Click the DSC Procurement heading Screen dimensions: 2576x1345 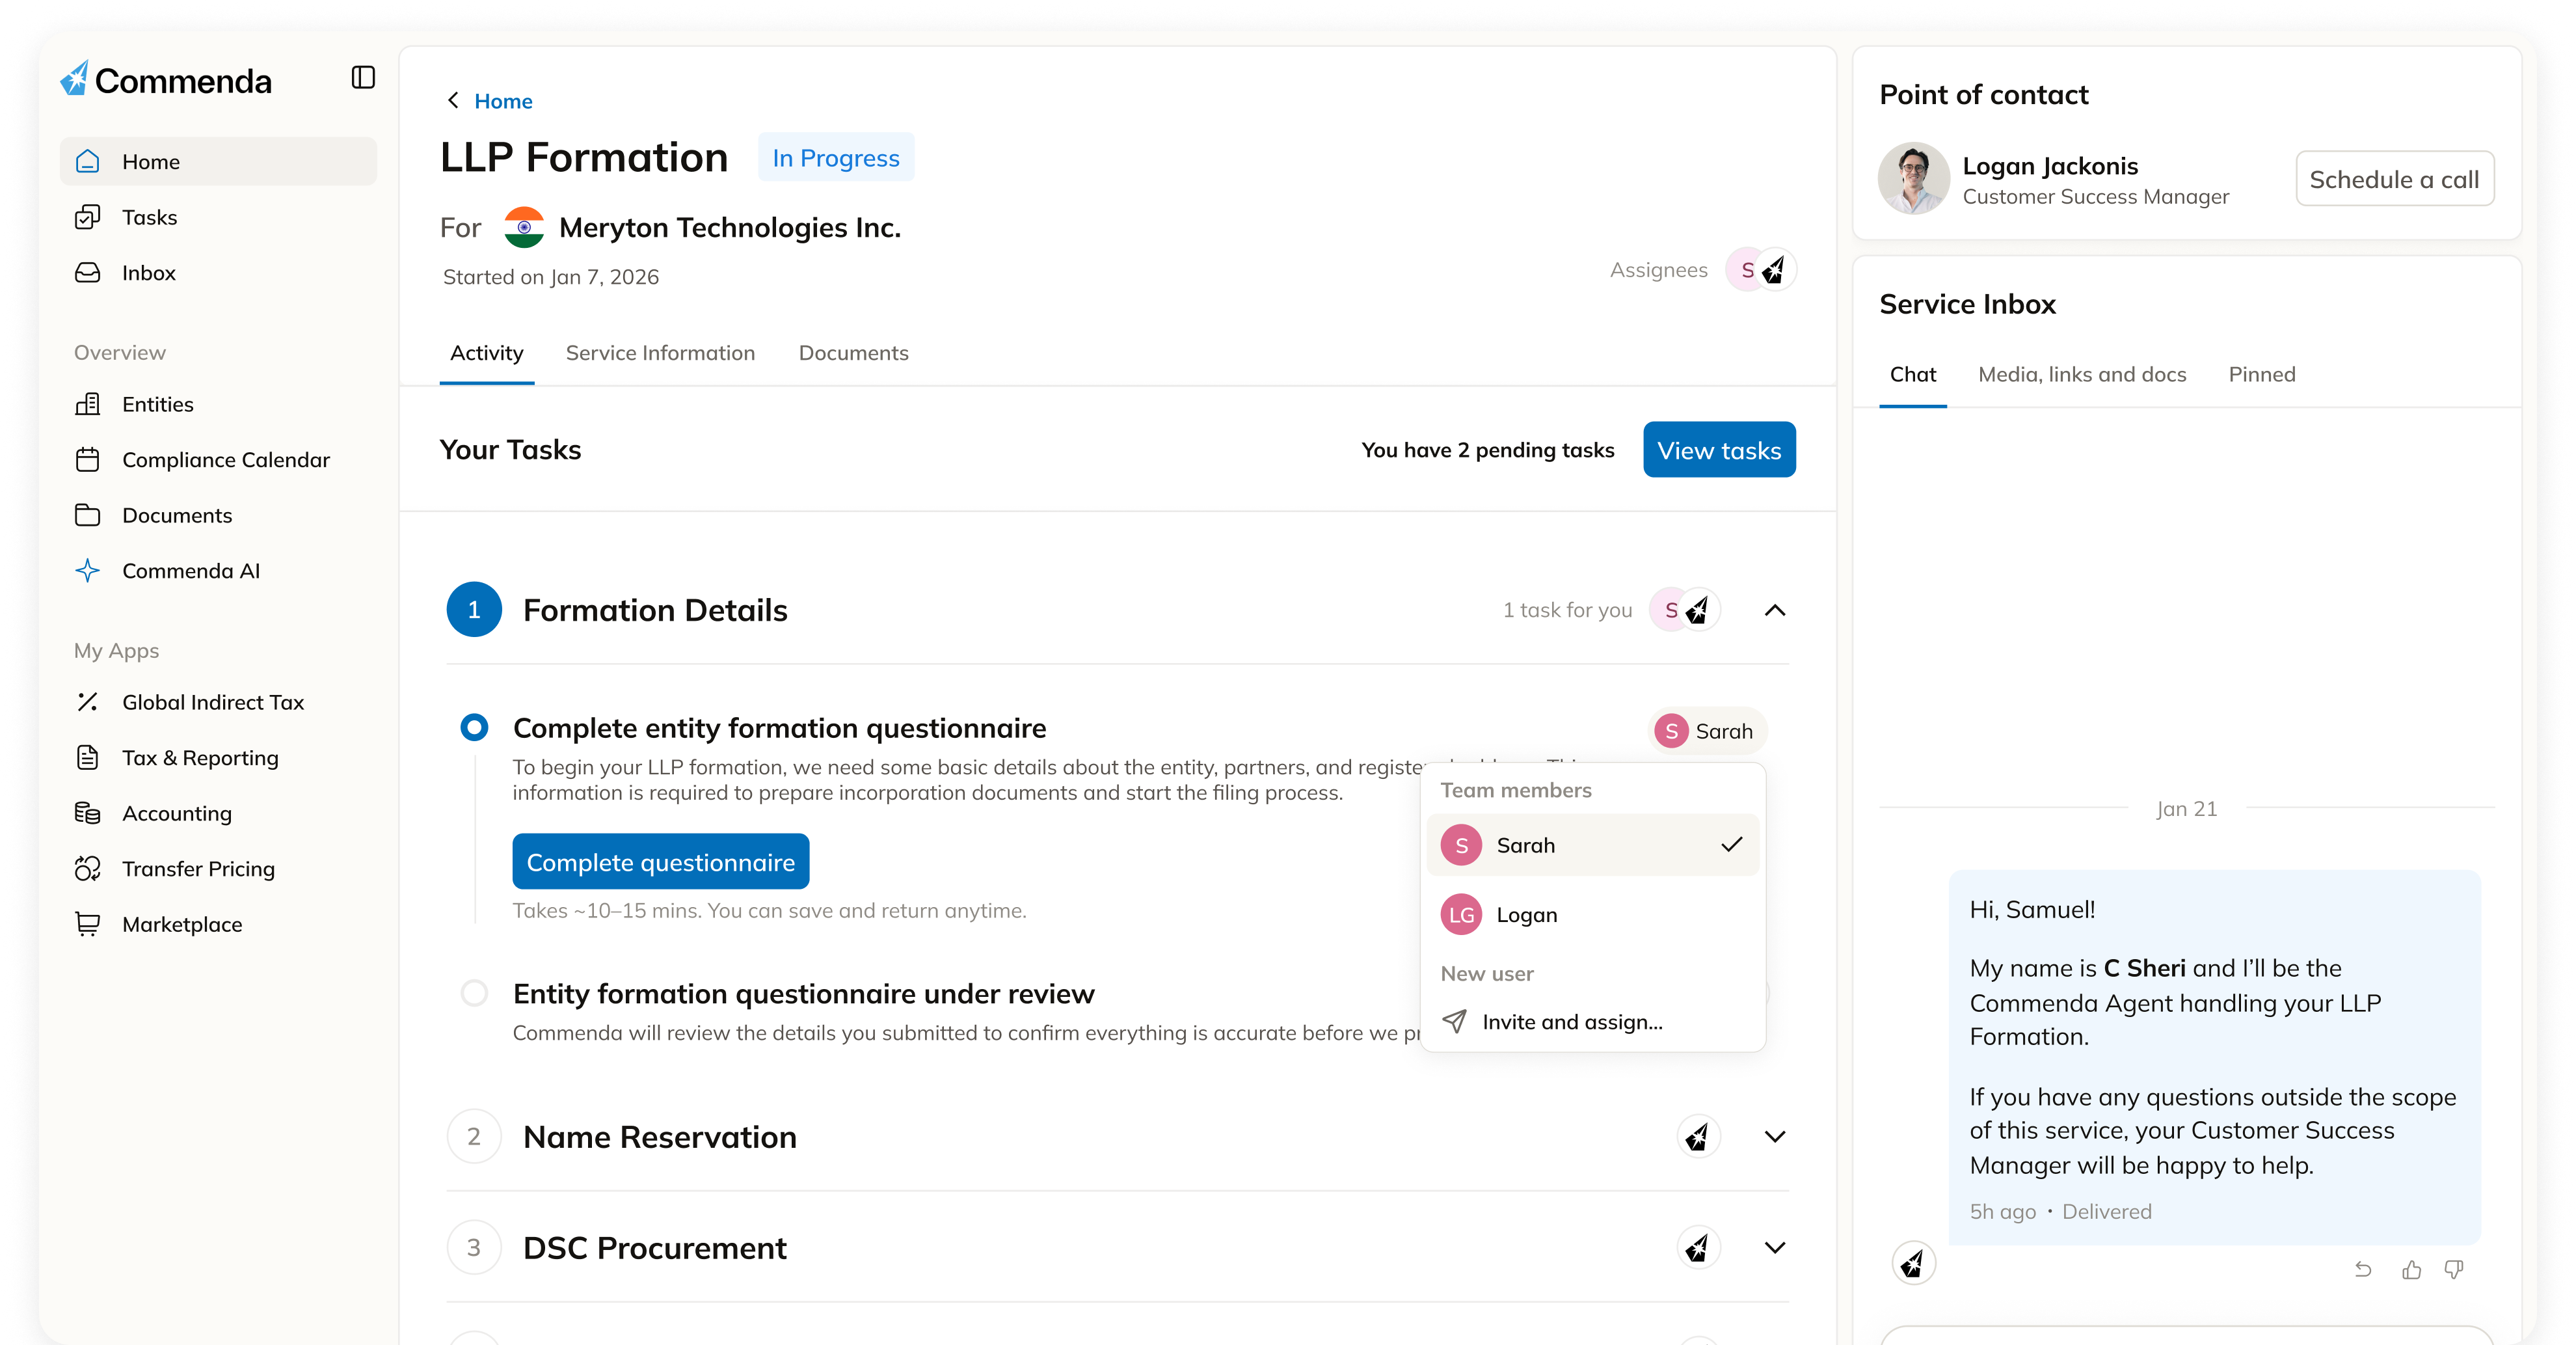655,1248
